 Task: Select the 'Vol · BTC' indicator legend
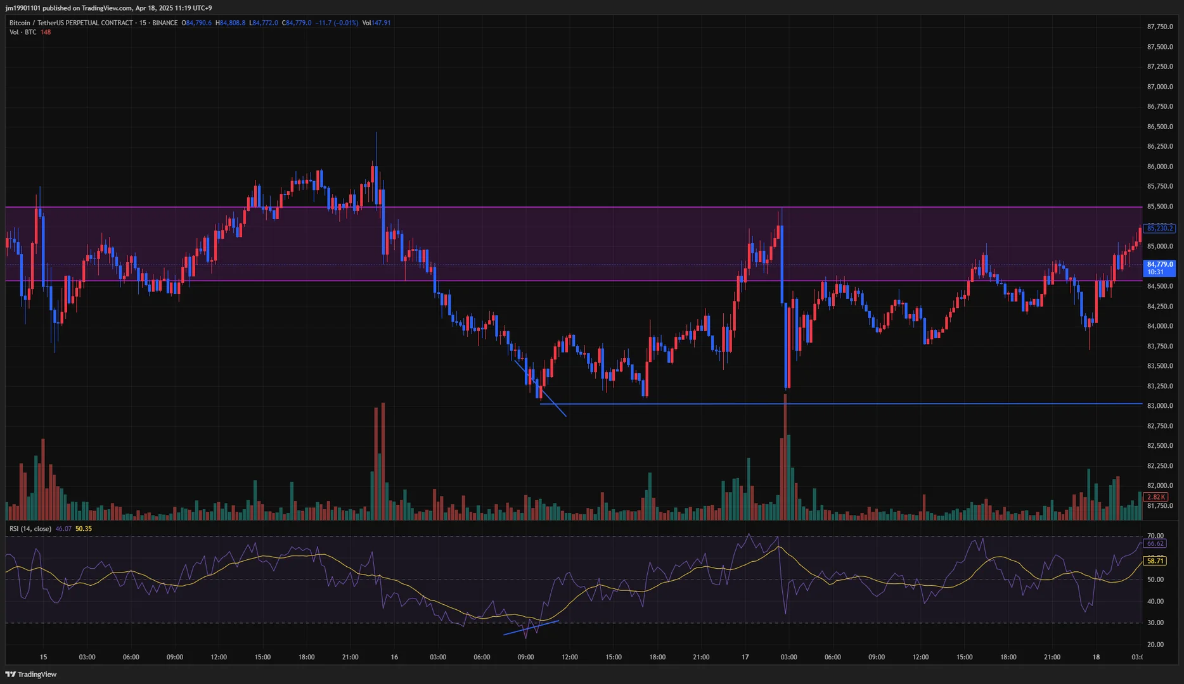click(23, 32)
